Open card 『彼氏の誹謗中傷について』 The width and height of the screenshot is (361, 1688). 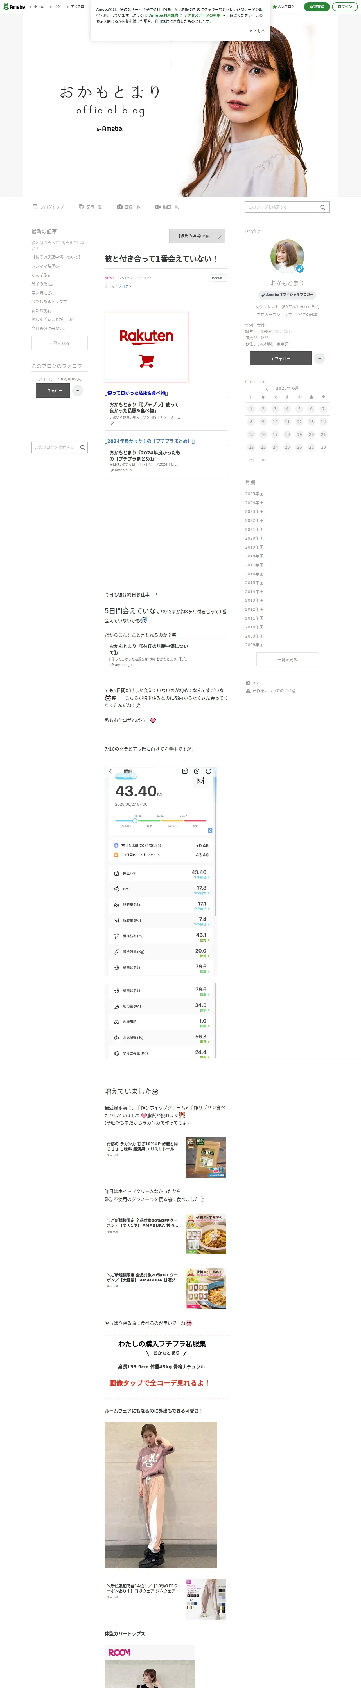[166, 655]
